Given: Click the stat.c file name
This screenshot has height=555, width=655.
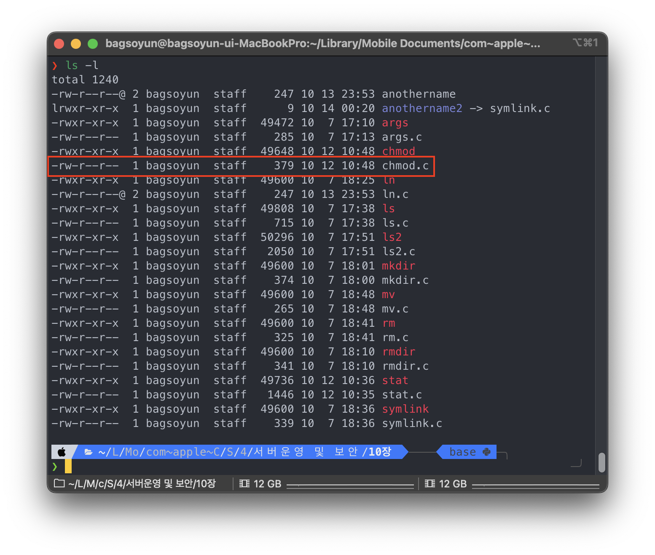Looking at the screenshot, I should tap(402, 395).
